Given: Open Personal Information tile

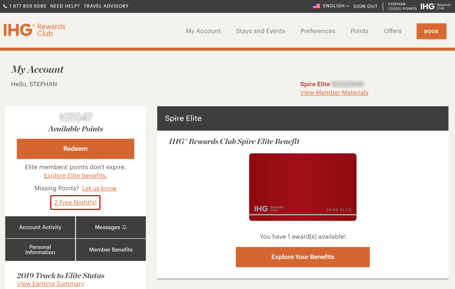Looking at the screenshot, I should 40,250.
